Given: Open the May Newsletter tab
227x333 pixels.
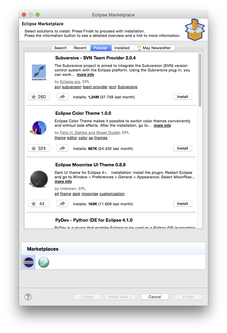Looking at the screenshot, I should (155, 48).
